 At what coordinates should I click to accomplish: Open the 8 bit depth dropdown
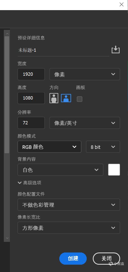[x=103, y=147]
